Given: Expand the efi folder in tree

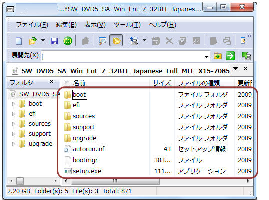Looking at the screenshot, I should coord(14,114).
